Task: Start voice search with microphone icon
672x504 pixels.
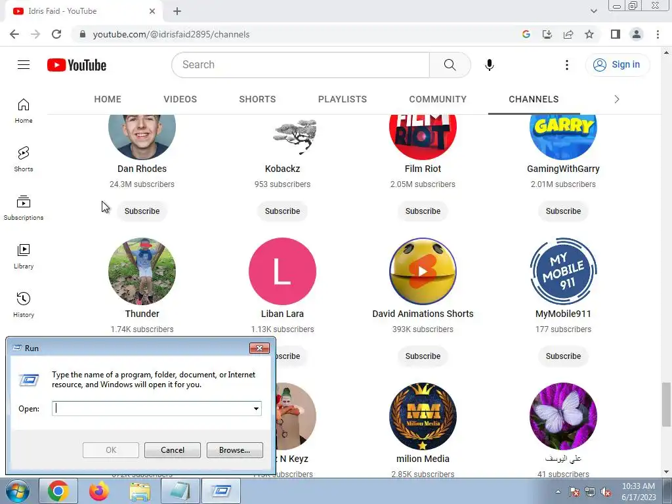Action: (490, 65)
